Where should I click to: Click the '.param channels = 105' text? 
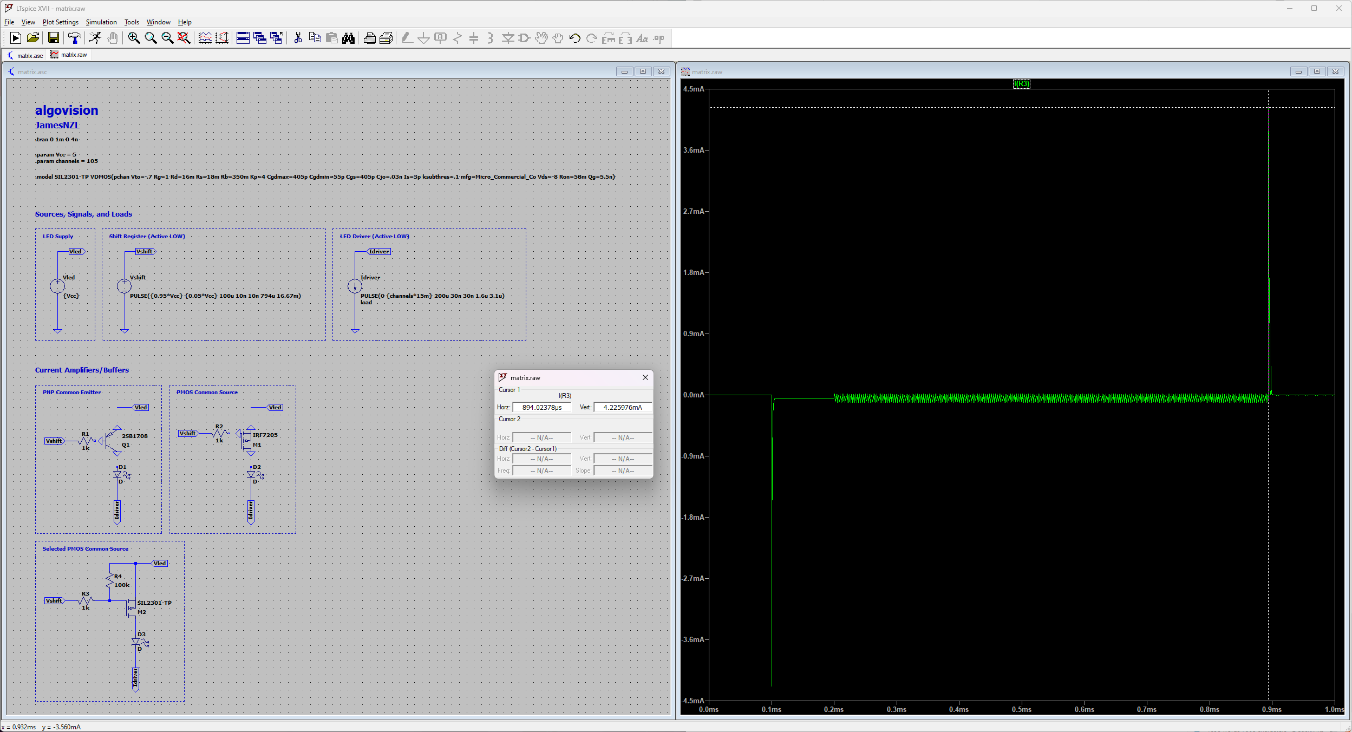[67, 161]
